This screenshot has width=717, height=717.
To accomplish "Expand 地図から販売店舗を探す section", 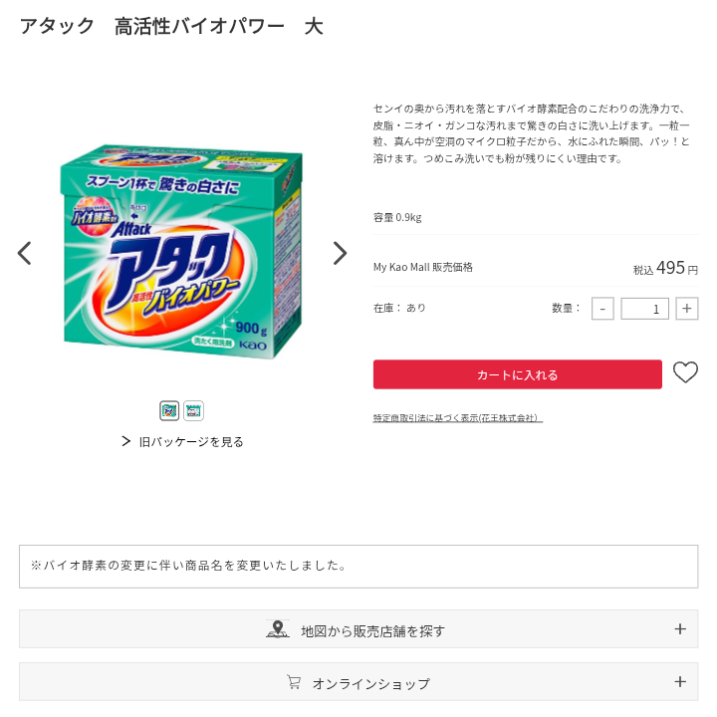I will [x=358, y=629].
